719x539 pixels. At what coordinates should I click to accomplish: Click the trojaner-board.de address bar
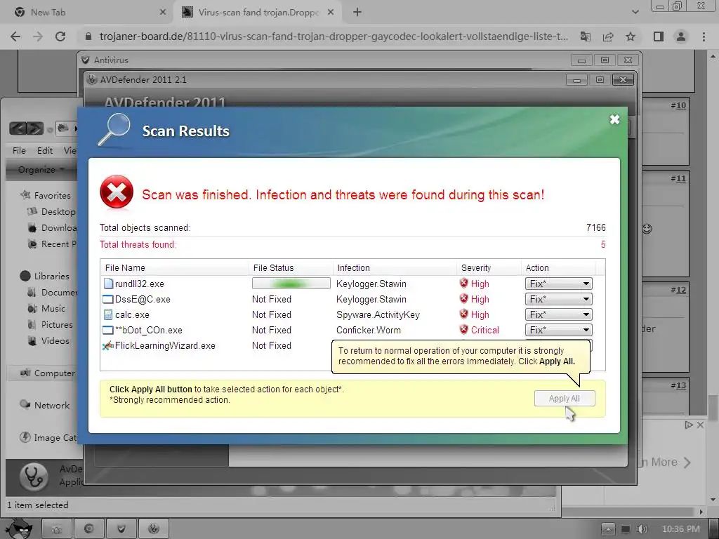click(x=334, y=36)
